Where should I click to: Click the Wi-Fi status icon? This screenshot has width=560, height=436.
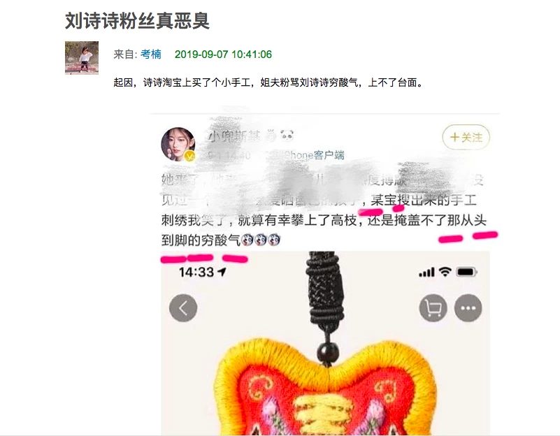445,272
